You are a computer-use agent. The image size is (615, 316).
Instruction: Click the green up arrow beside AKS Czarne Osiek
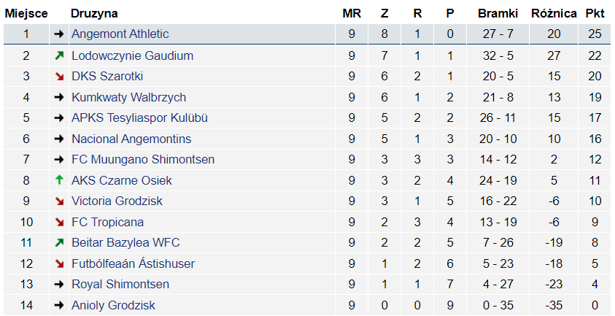coord(59,180)
